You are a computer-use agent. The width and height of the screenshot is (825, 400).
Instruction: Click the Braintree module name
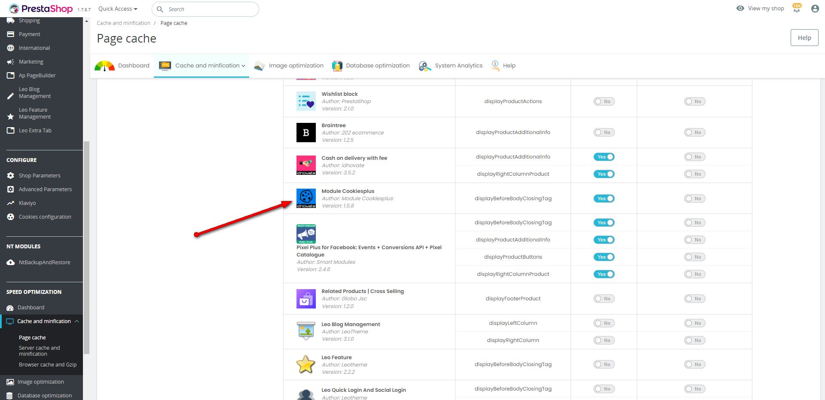(333, 125)
